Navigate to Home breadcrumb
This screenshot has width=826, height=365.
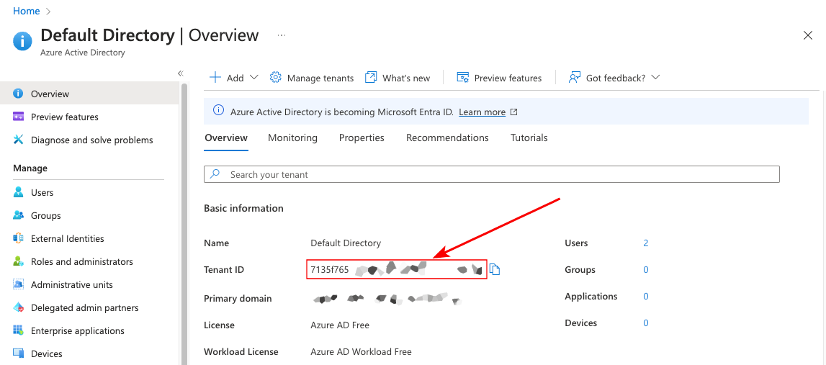point(26,11)
